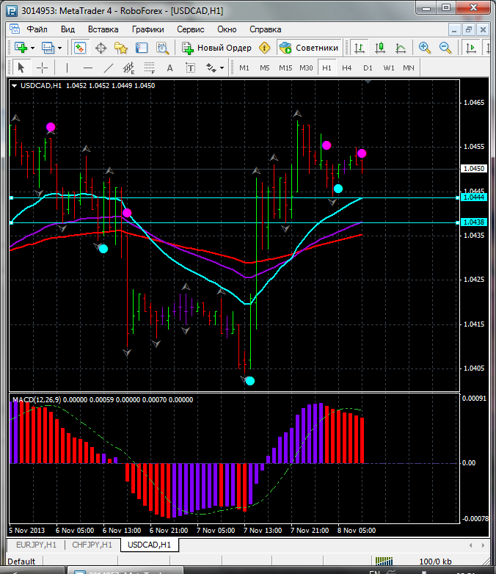Switch the chart to candlestick mode

[380, 48]
